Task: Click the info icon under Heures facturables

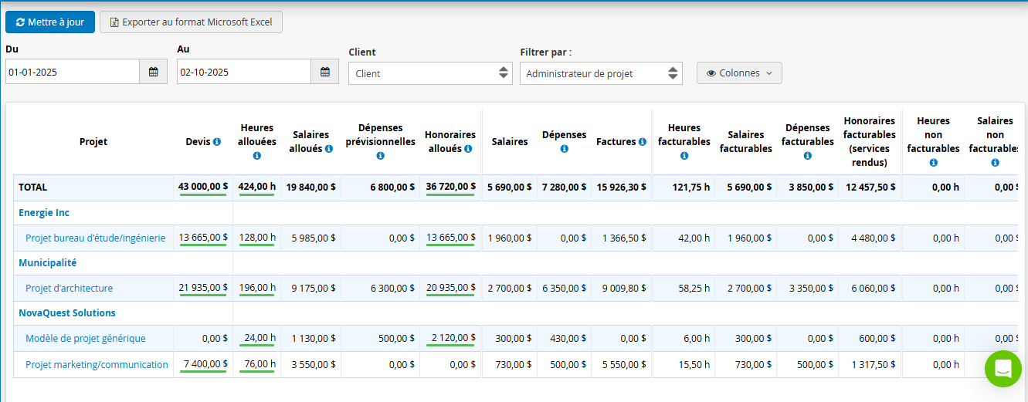Action: tap(684, 156)
